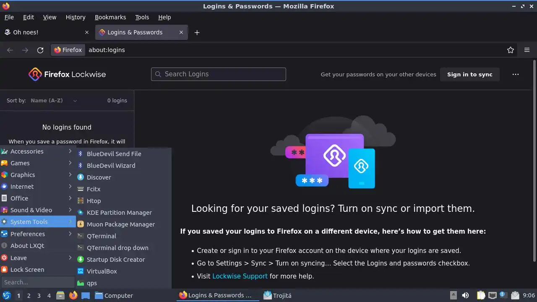Expand Office category submenu

[38, 198]
